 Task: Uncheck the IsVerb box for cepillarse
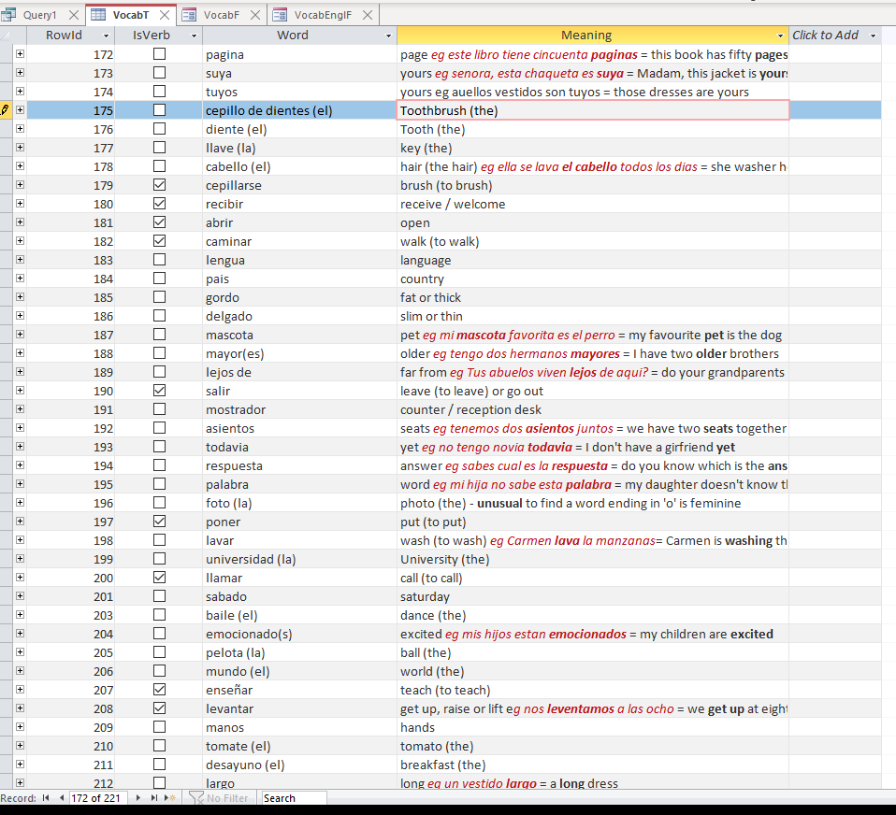(x=159, y=184)
